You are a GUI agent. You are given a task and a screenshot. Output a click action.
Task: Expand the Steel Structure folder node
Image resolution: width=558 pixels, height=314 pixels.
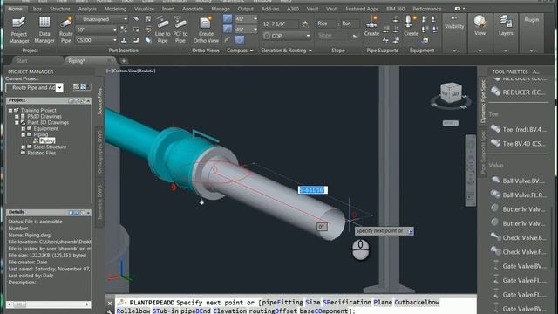pos(24,147)
